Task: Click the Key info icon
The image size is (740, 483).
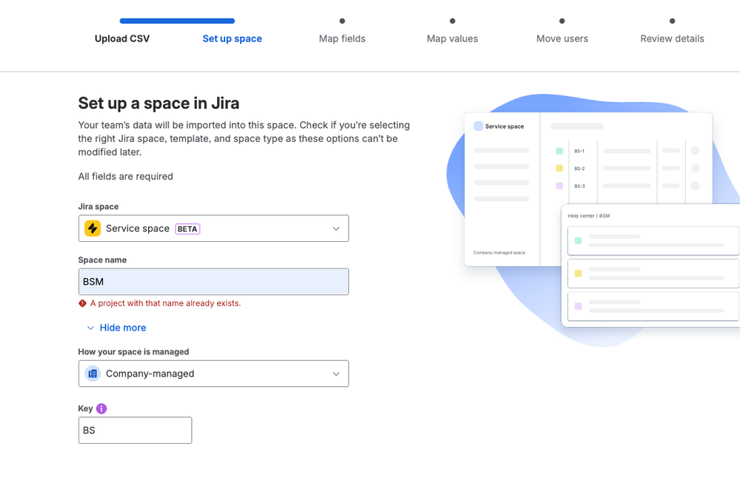Action: coord(101,408)
